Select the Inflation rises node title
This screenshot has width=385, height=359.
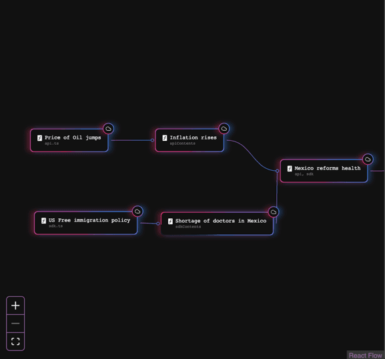[194, 137]
